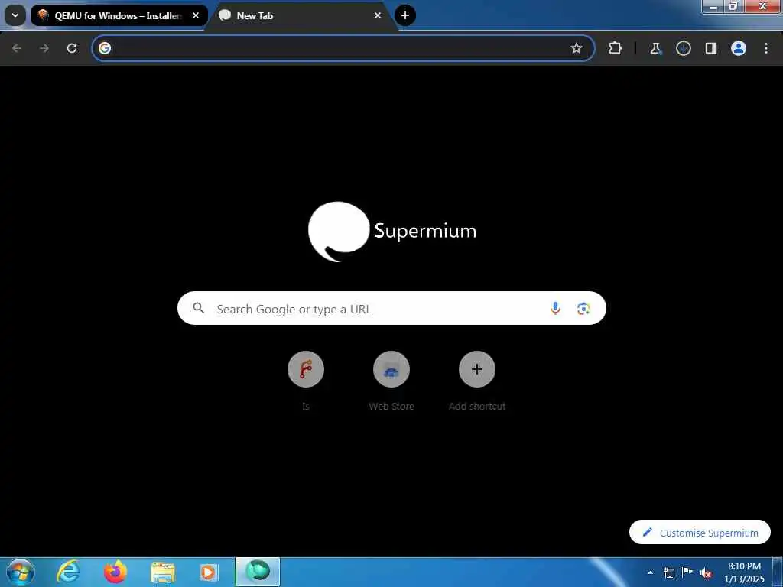Screen dimensions: 783x587
Task: Click the muted volume tray icon
Action: click(x=706, y=572)
